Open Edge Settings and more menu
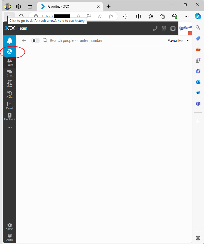 coord(187,16)
